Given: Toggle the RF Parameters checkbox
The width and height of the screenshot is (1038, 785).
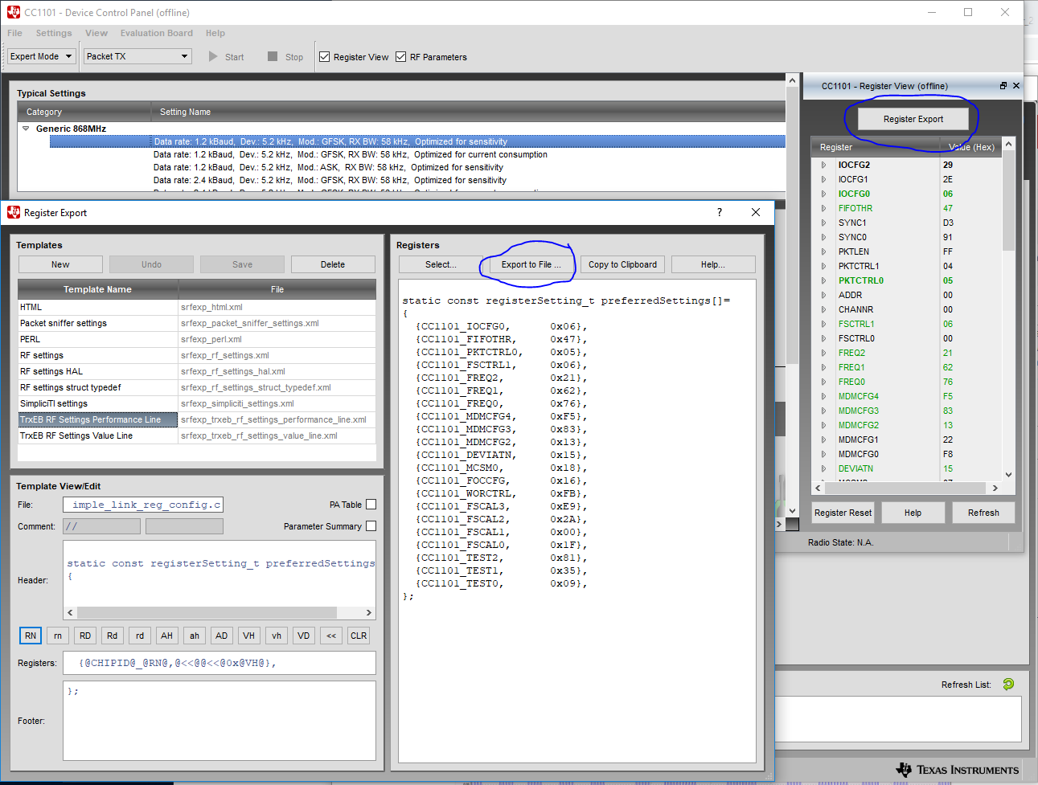Looking at the screenshot, I should [x=401, y=57].
